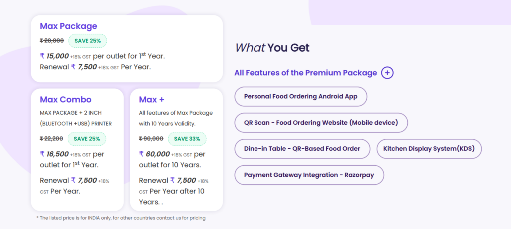
Task: Click the struck-through ₹ 22,200 price
Action: pos(51,138)
